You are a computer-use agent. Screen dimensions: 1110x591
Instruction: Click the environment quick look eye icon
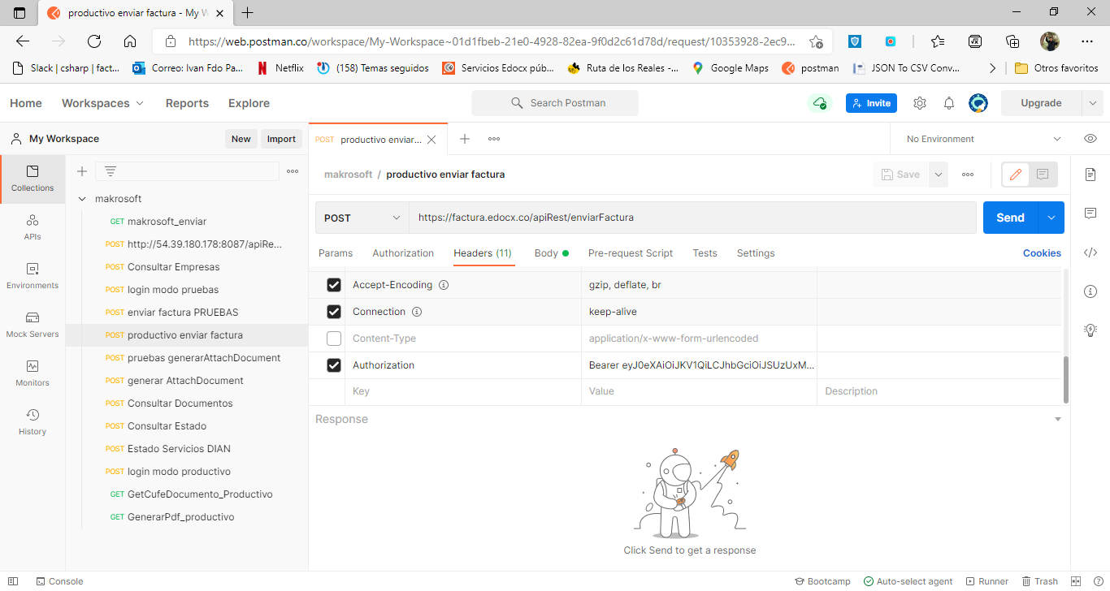[x=1090, y=139]
